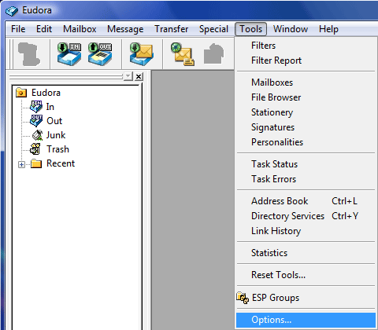Click the Recent folder icon

point(36,163)
